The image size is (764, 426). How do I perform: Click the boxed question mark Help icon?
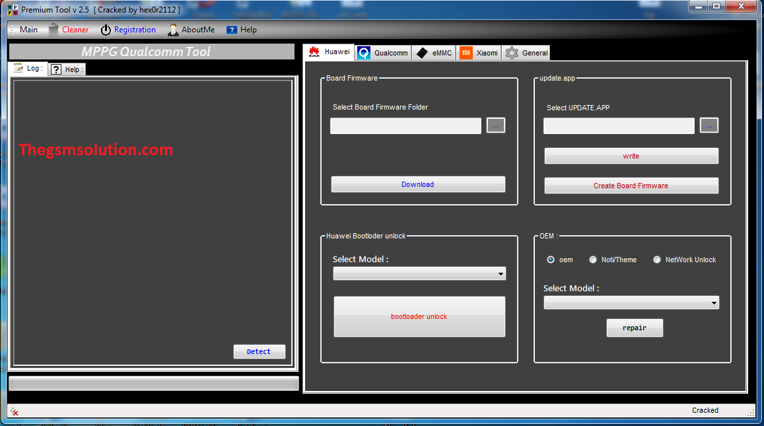56,69
